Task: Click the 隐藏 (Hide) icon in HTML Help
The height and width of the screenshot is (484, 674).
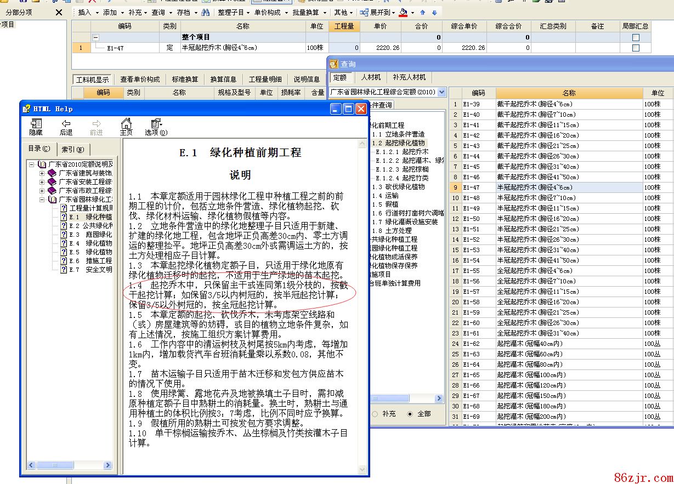Action: (x=36, y=127)
